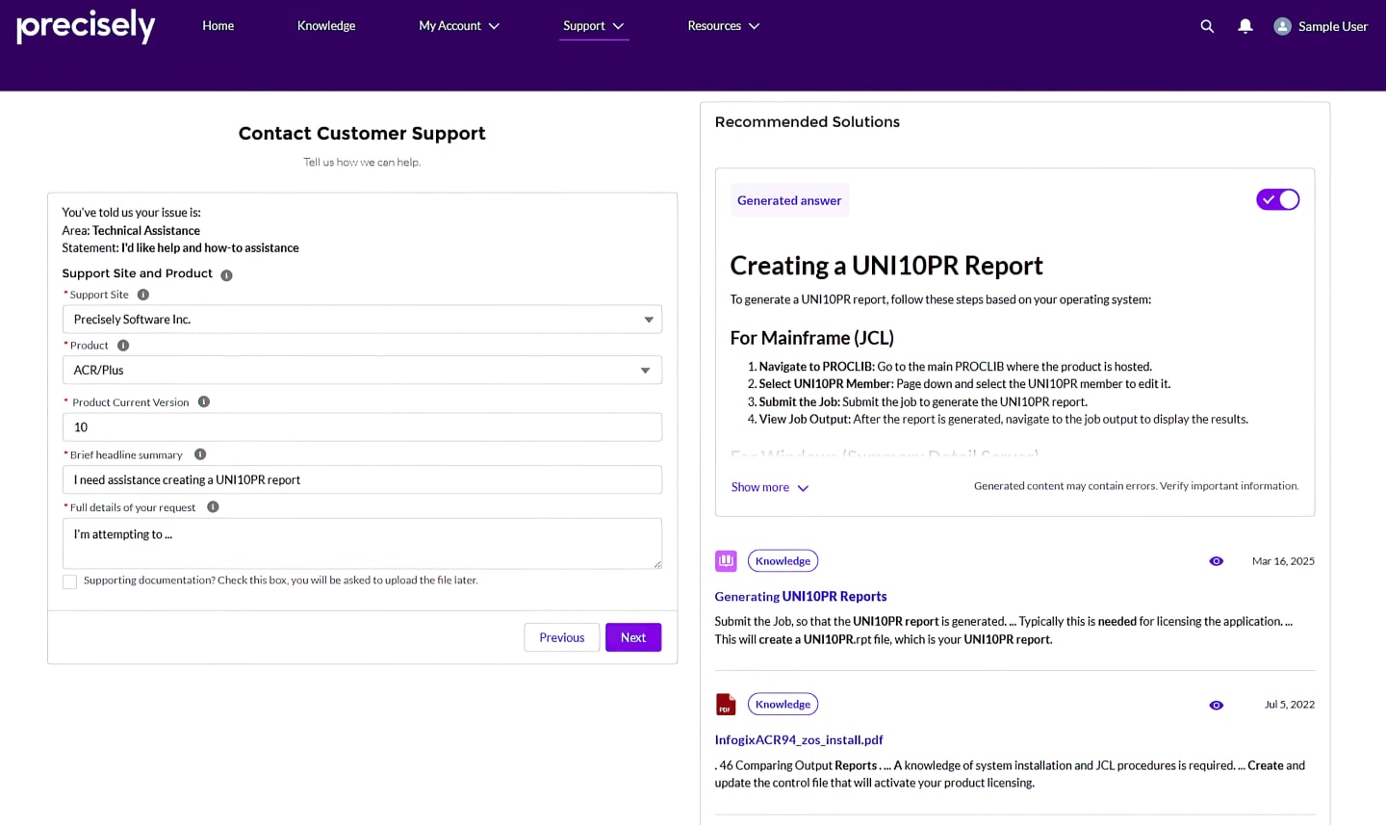This screenshot has height=825, width=1386.
Task: Open the Product dropdown showing ACR/Plus
Action: [362, 371]
